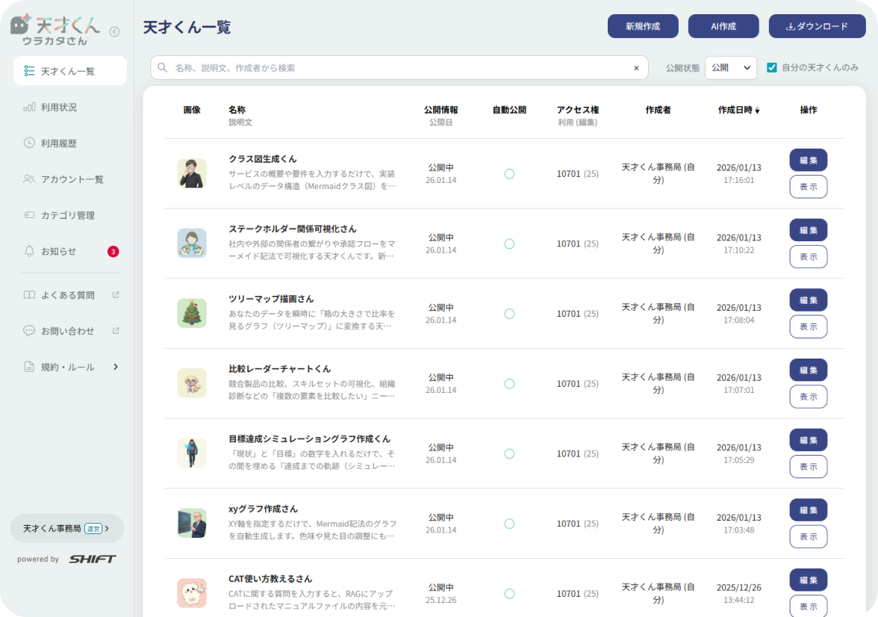Click the カテゴリ管理 tag icon

(29, 215)
